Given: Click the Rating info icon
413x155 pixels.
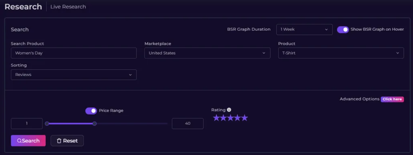Looking at the screenshot, I should coord(229,110).
